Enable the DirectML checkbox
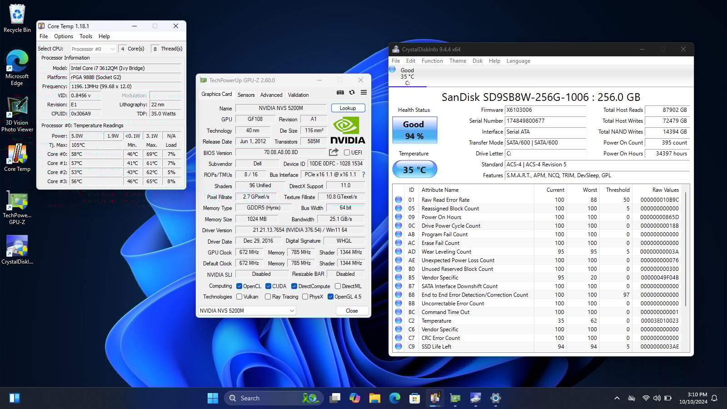 coord(338,286)
